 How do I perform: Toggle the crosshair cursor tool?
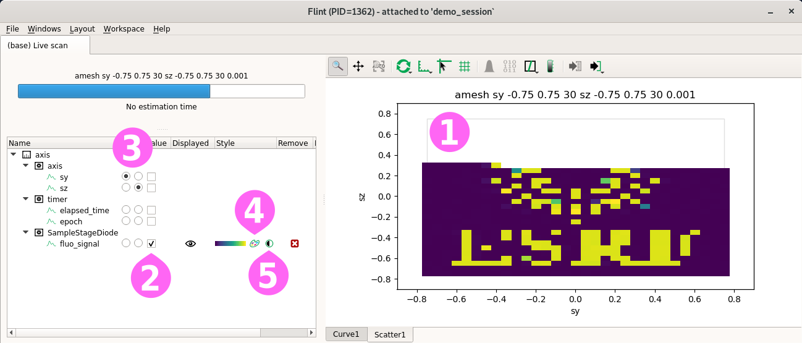444,66
